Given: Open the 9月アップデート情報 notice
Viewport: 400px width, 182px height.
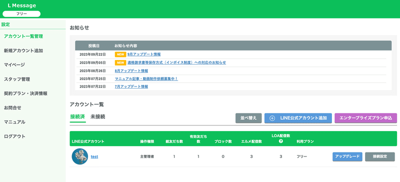Looking at the screenshot, I should [144, 54].
